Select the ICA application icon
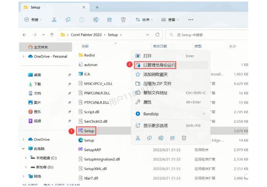267x187 pixels. (80, 74)
